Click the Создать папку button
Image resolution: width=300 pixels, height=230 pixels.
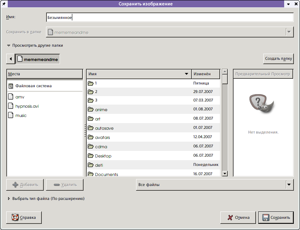(x=278, y=59)
